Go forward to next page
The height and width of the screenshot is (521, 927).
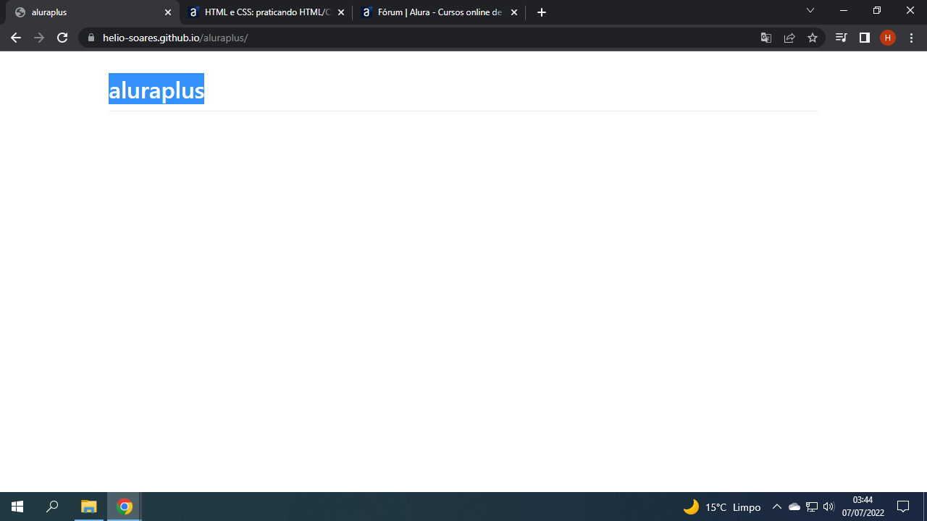39,38
